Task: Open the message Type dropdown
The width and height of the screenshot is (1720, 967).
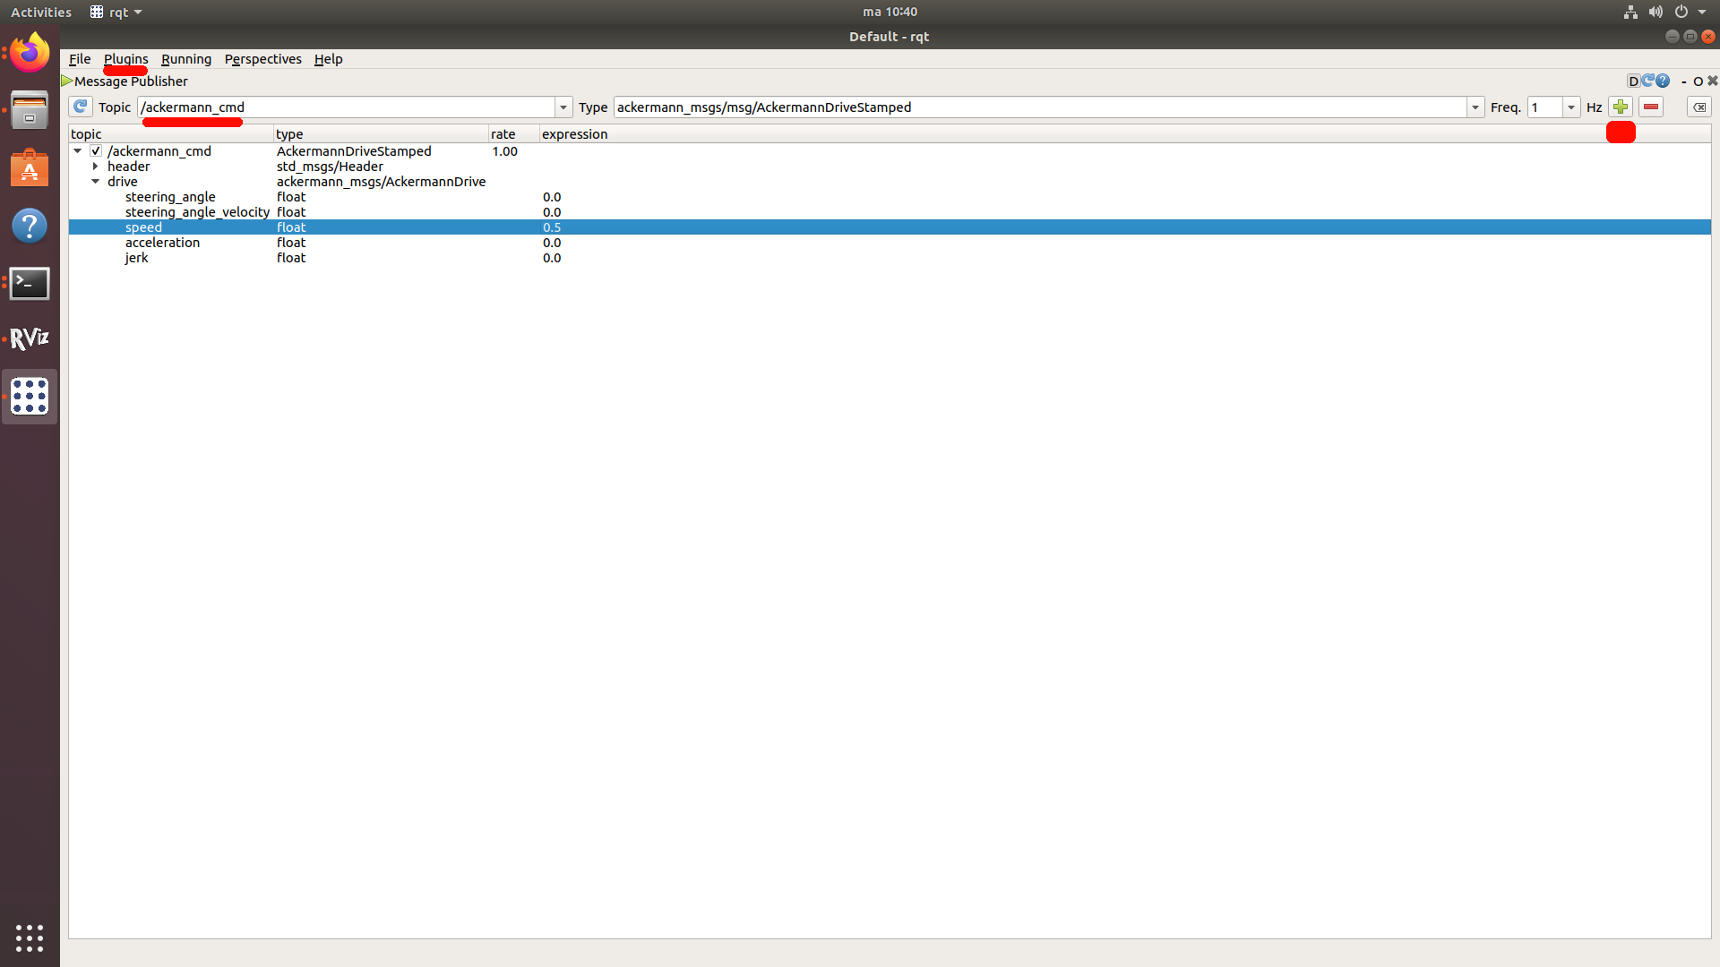Action: pos(1475,107)
